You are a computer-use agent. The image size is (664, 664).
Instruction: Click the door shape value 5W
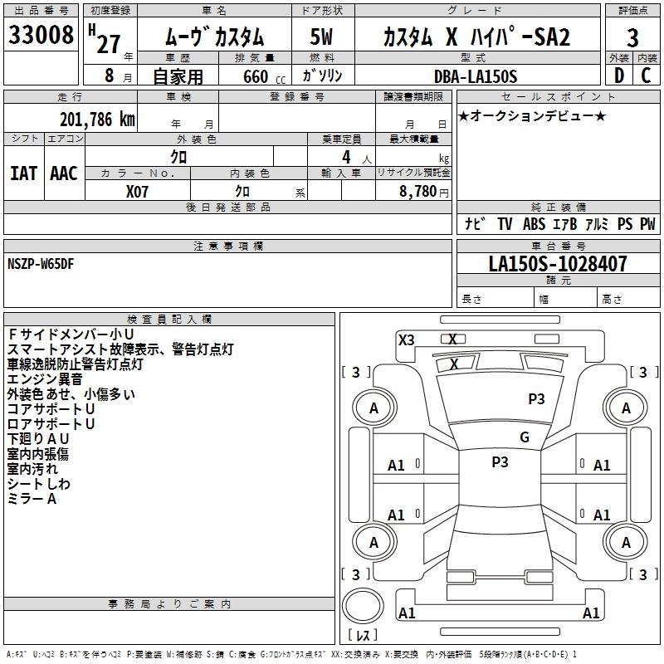point(322,37)
